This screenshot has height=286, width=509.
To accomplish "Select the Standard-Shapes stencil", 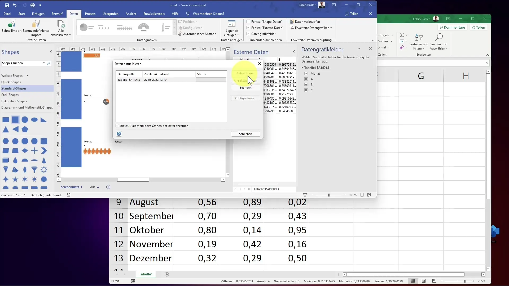I will coord(27,88).
